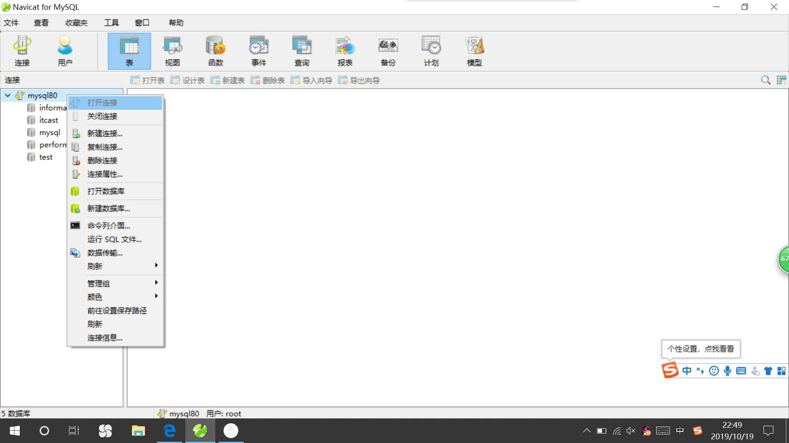
Task: Switch to the 视图 (View) toolbar icon
Action: [x=173, y=51]
